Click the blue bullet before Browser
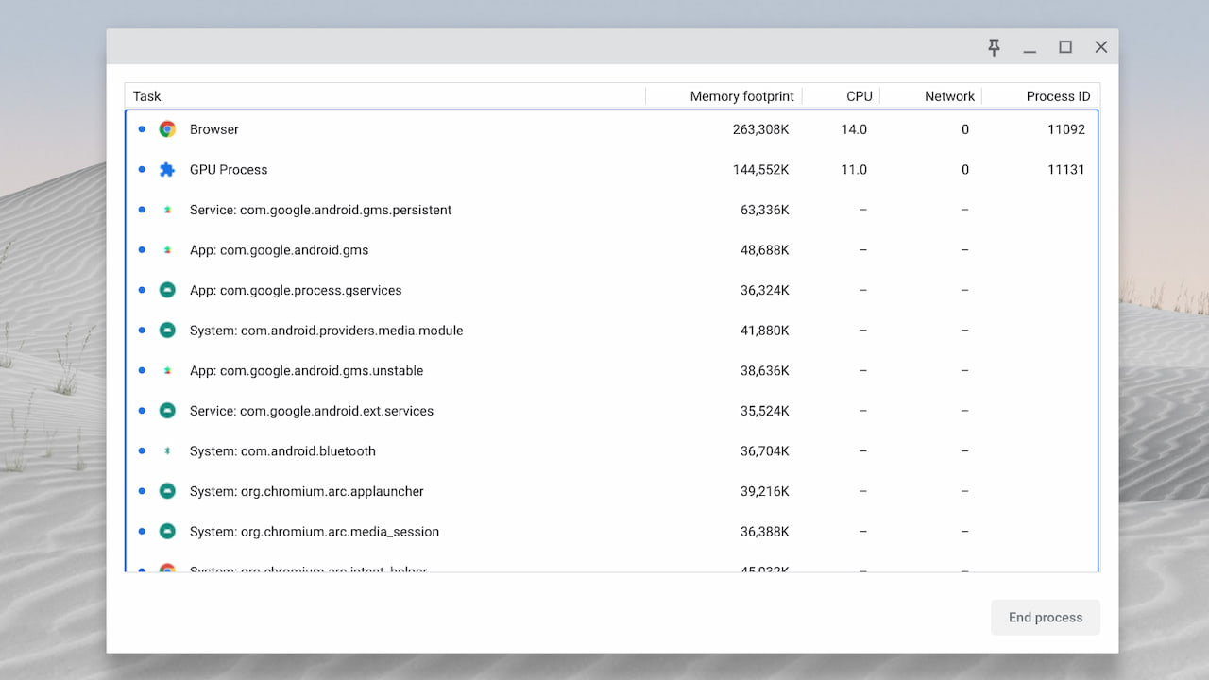The height and width of the screenshot is (680, 1209). click(x=142, y=129)
